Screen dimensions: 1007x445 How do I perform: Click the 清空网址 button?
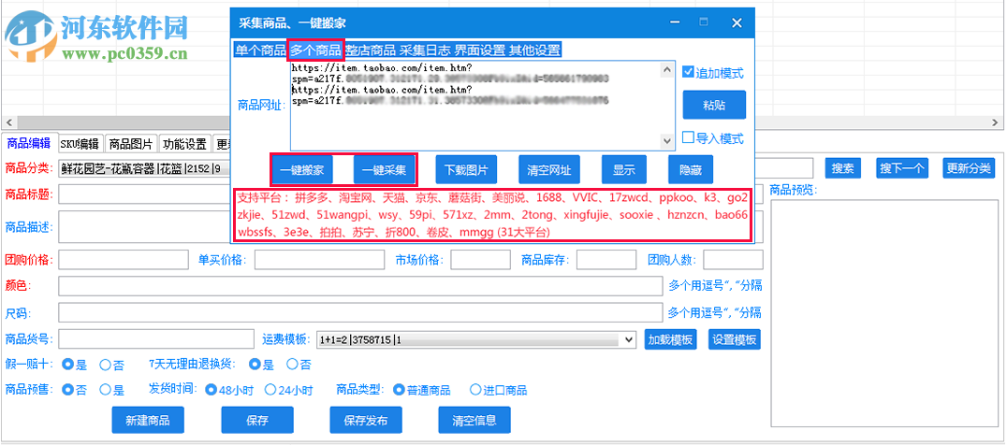click(549, 170)
